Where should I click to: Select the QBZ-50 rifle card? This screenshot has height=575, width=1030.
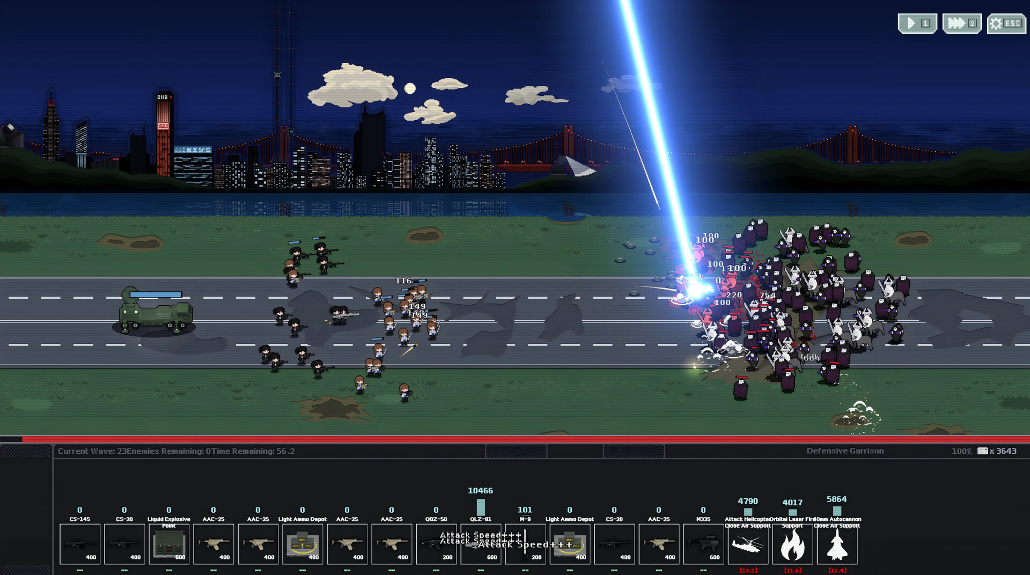pyautogui.click(x=437, y=544)
